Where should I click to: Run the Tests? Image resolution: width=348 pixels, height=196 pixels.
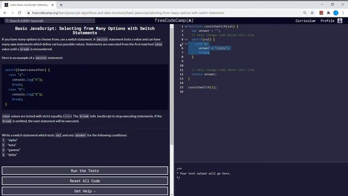point(85,170)
